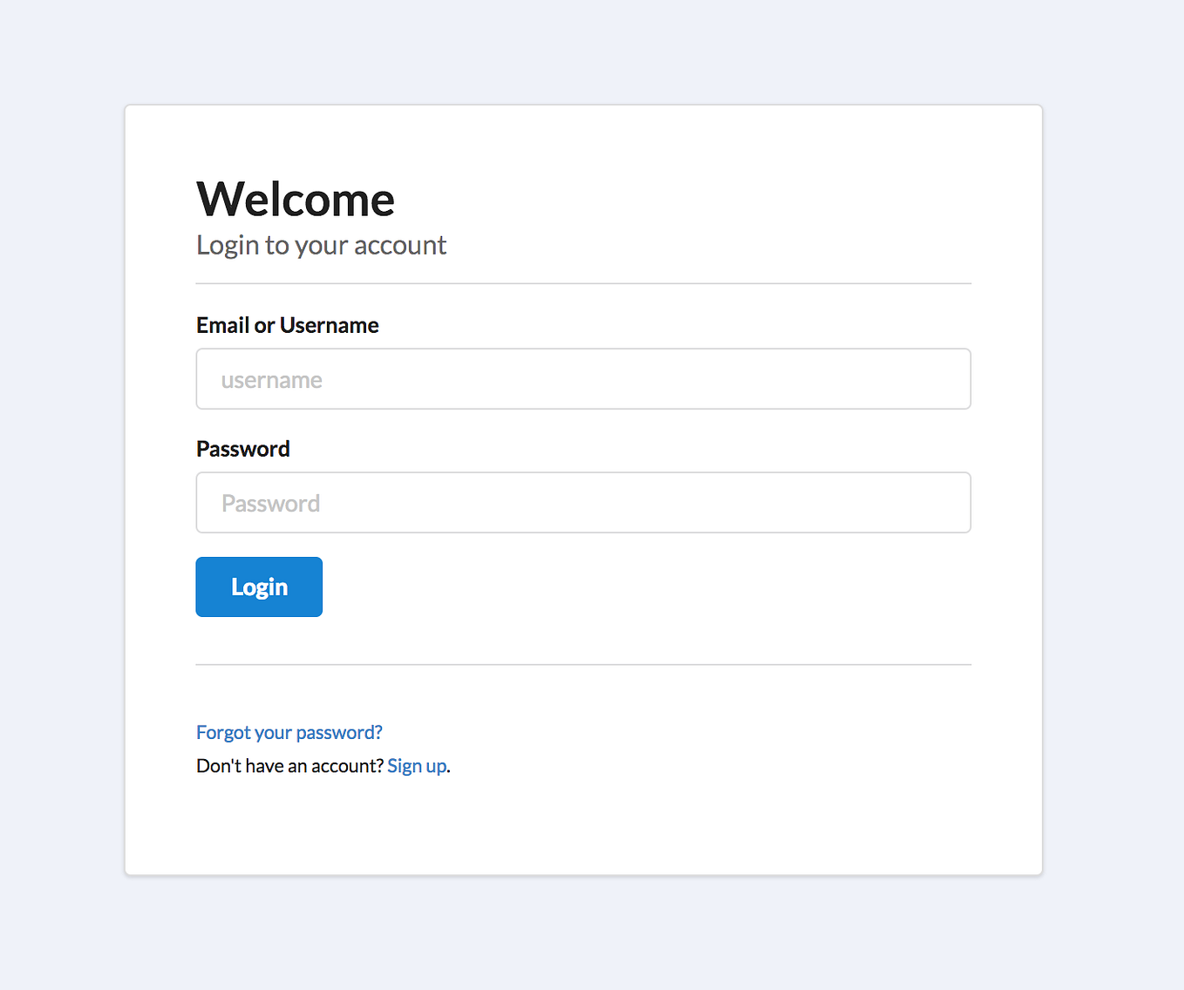Select the 'Email or Username' text box
This screenshot has width=1184, height=990.
[x=583, y=378]
